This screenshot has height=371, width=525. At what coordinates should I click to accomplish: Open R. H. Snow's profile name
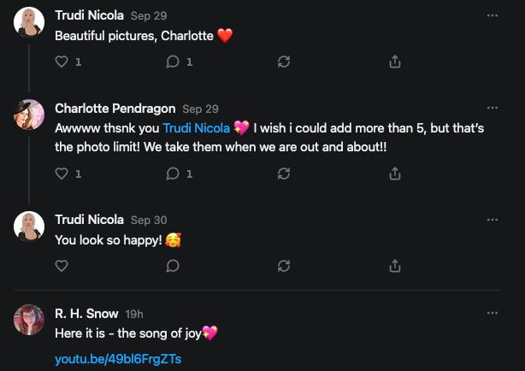[86, 314]
